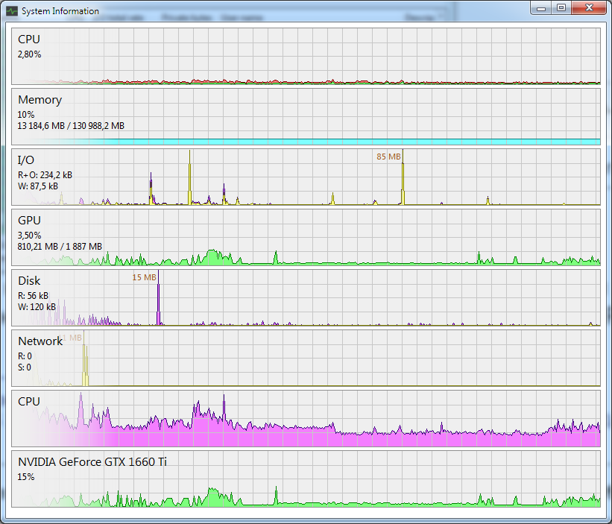Select the Network graph panel heading
The image size is (612, 524).
(40, 341)
